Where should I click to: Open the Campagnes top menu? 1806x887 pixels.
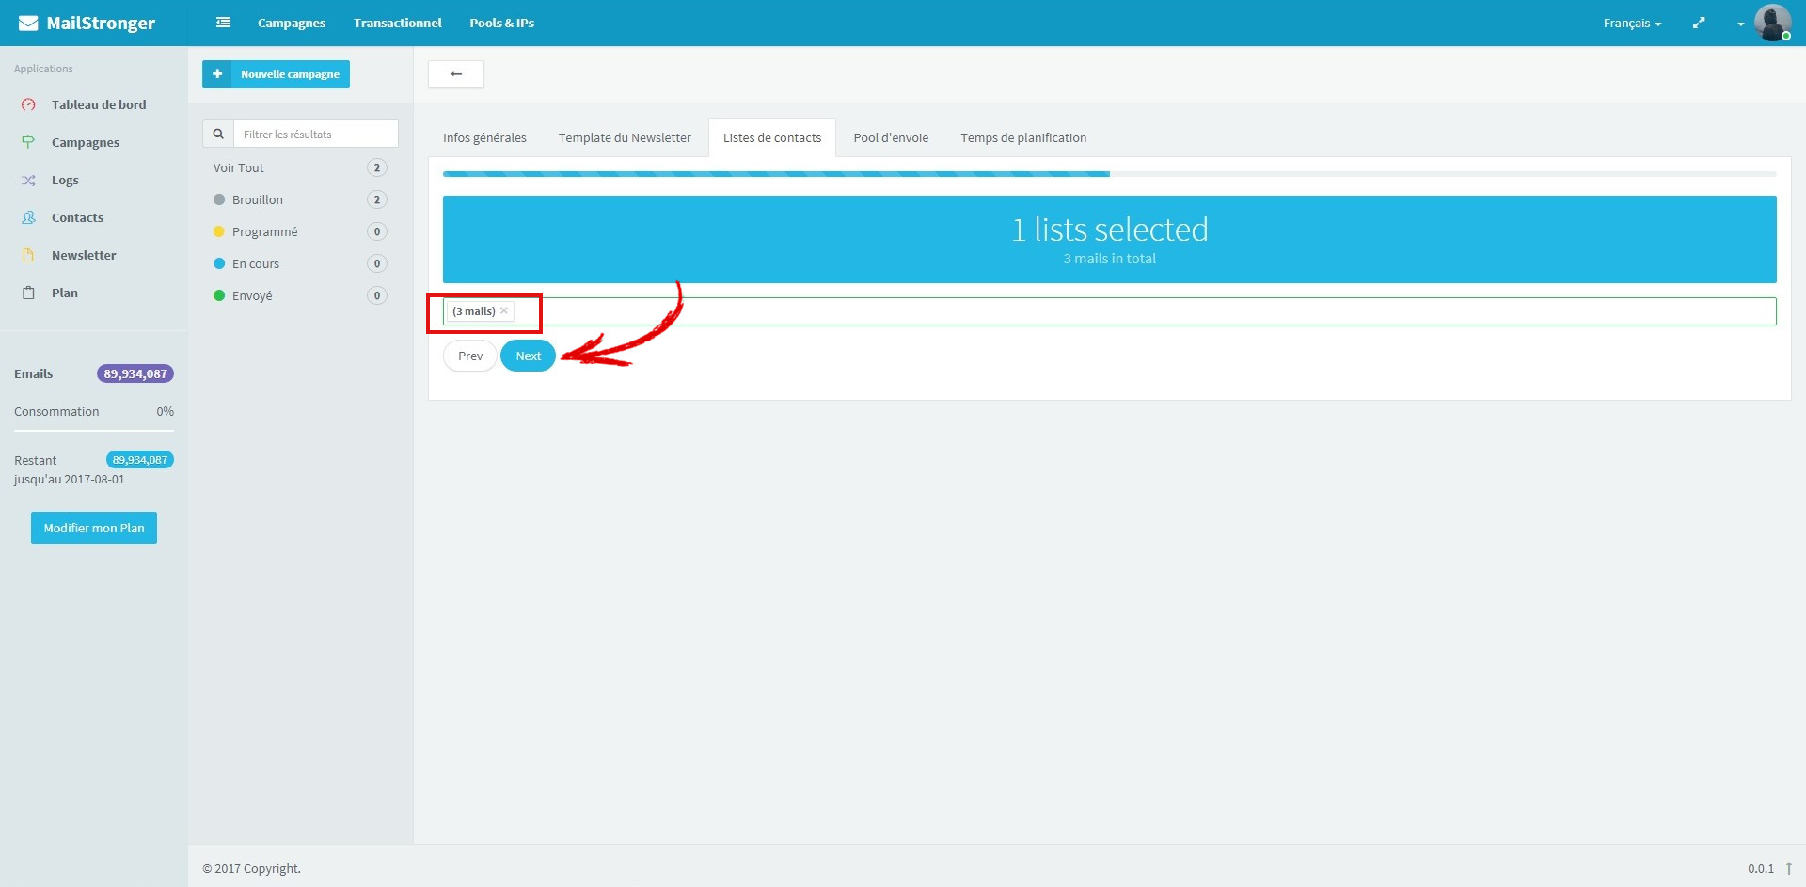[292, 23]
